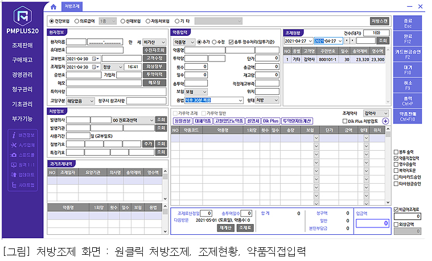432x261 pixels.
Task: Open 경영관리 sidebar menu
Action: coord(22,74)
